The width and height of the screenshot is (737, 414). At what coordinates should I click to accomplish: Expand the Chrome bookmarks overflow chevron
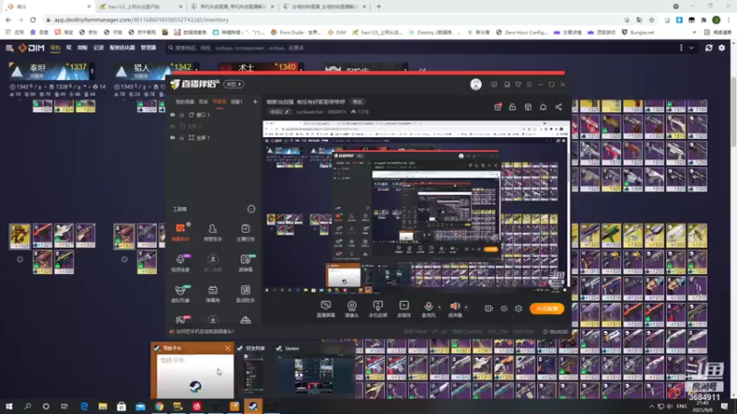pyautogui.click(x=695, y=32)
